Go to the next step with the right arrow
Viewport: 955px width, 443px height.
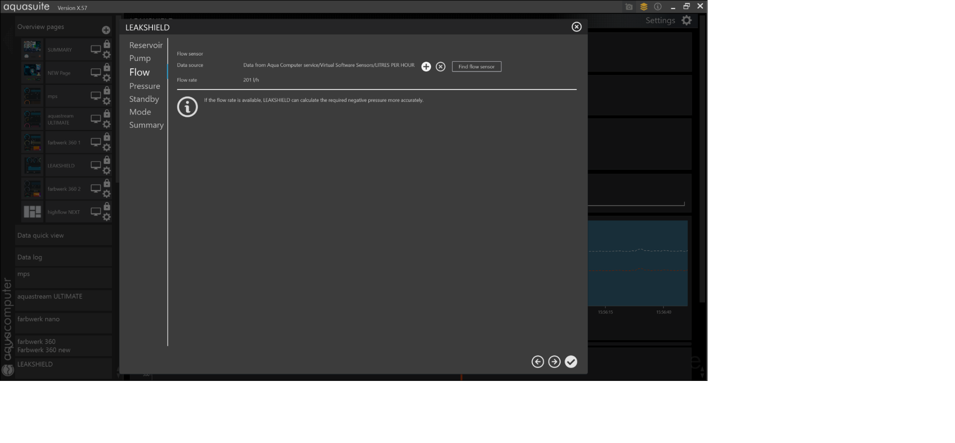(x=554, y=362)
